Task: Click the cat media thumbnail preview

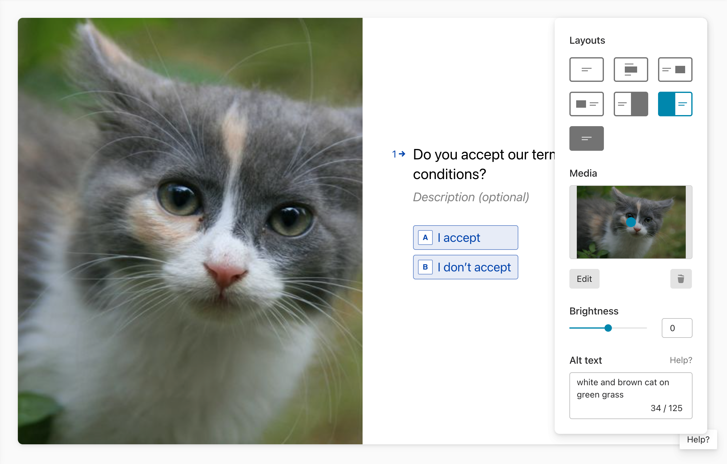Action: click(631, 222)
